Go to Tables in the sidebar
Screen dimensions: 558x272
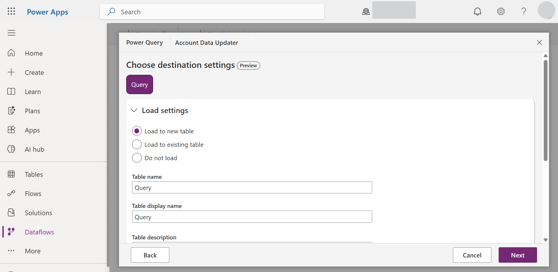point(33,174)
